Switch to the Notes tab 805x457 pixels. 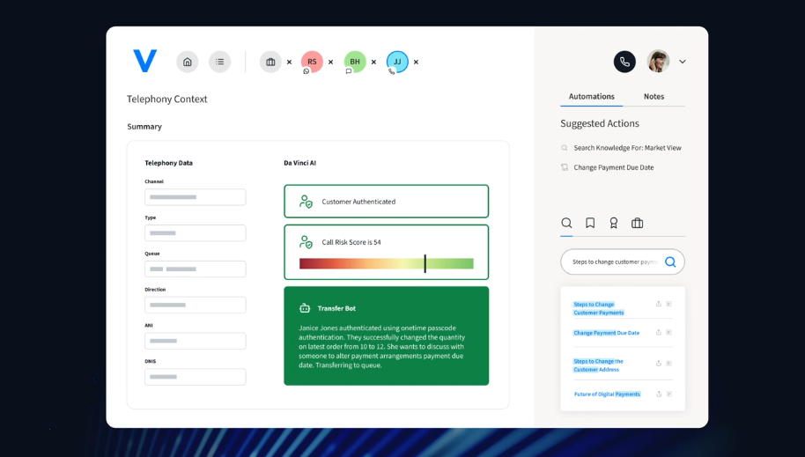click(654, 96)
